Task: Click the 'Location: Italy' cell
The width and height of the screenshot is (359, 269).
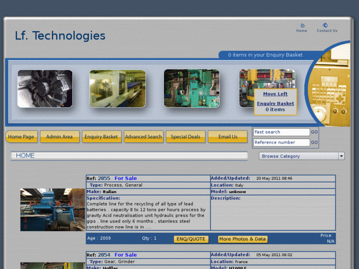Action: (x=273, y=185)
